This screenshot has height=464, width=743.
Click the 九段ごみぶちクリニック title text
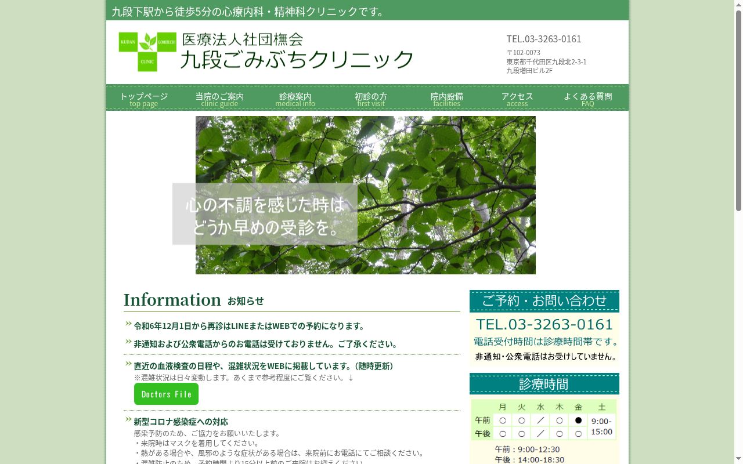point(297,59)
